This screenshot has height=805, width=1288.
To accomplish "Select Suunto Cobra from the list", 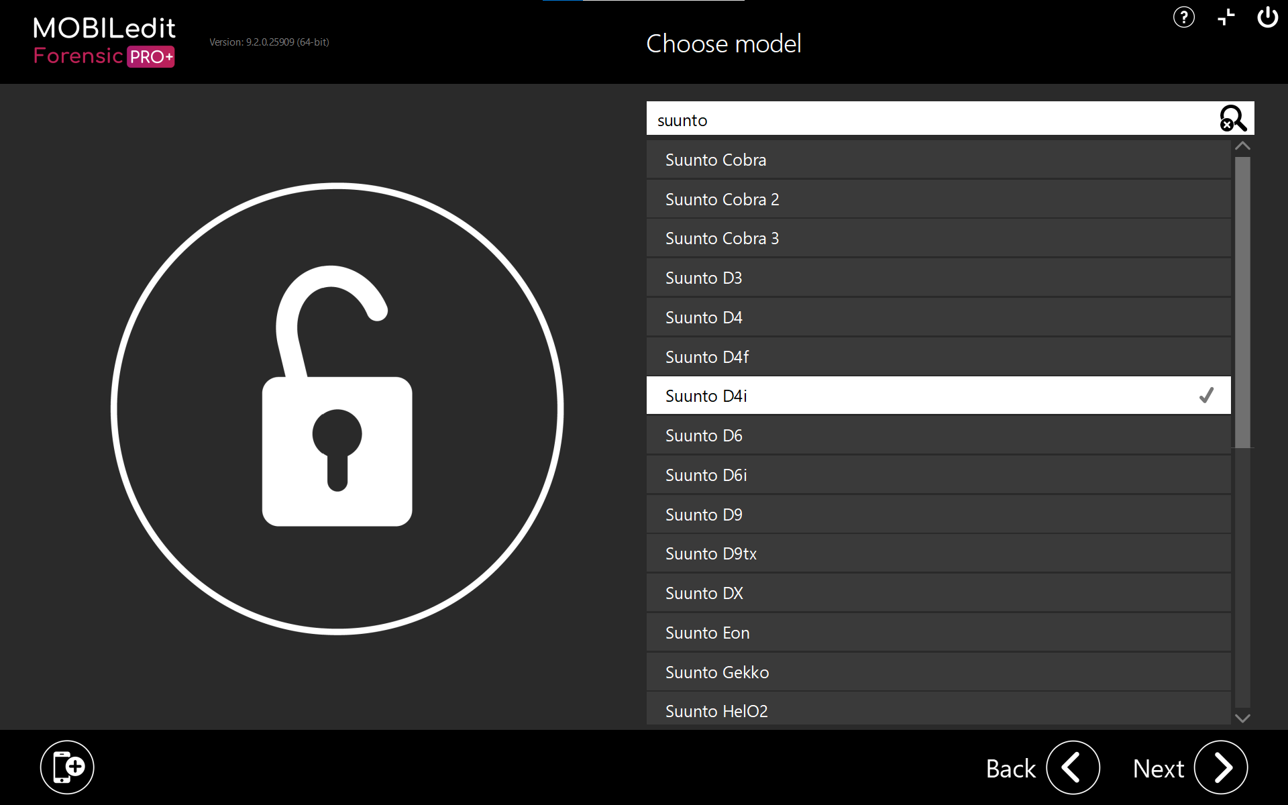I will pyautogui.click(x=938, y=160).
